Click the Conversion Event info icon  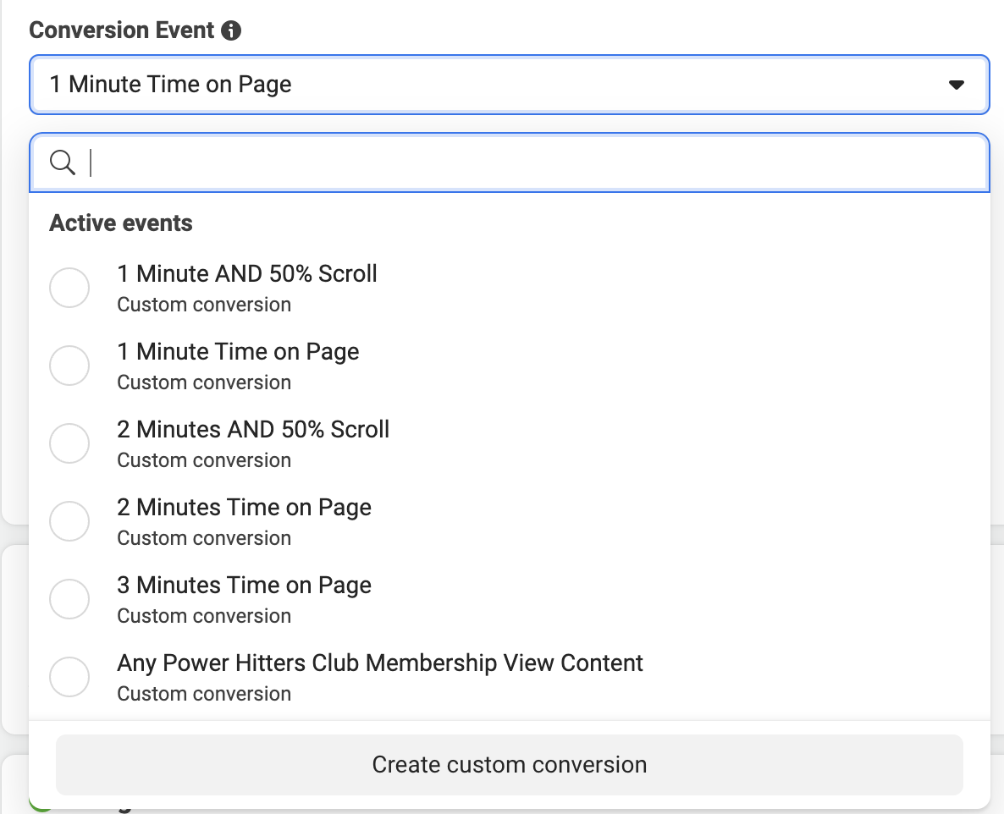[x=231, y=30]
